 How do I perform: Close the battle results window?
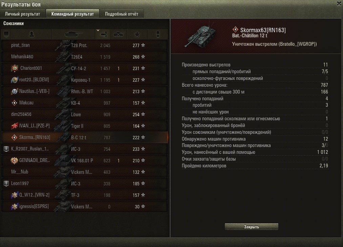click(339, 4)
